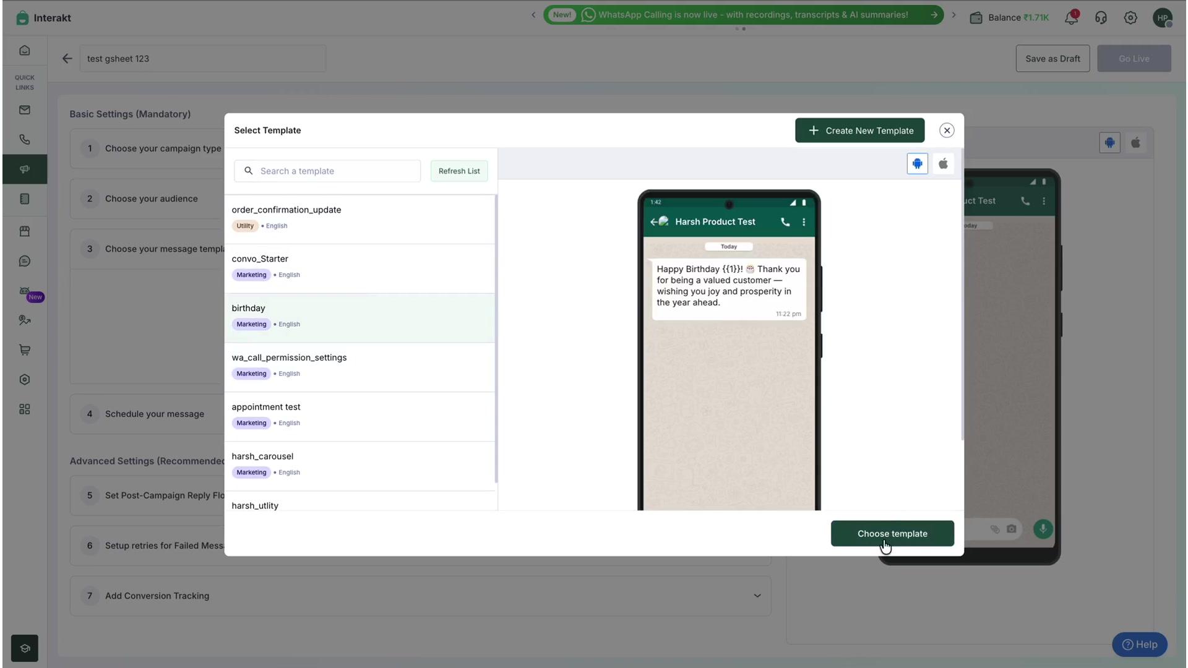Click search magnifier icon in template search

coord(248,171)
